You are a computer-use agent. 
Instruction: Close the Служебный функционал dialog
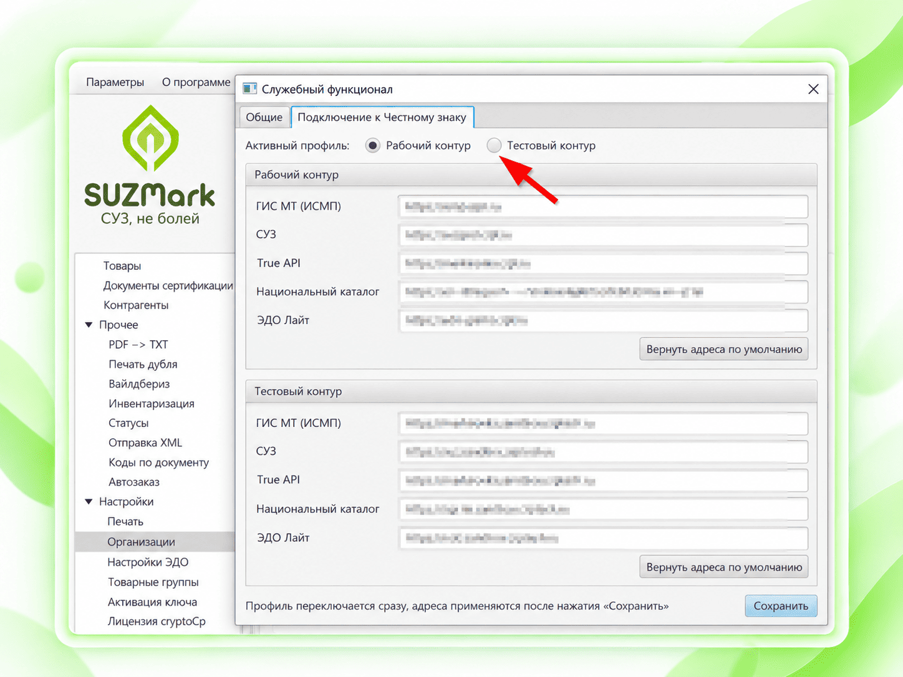tap(813, 89)
